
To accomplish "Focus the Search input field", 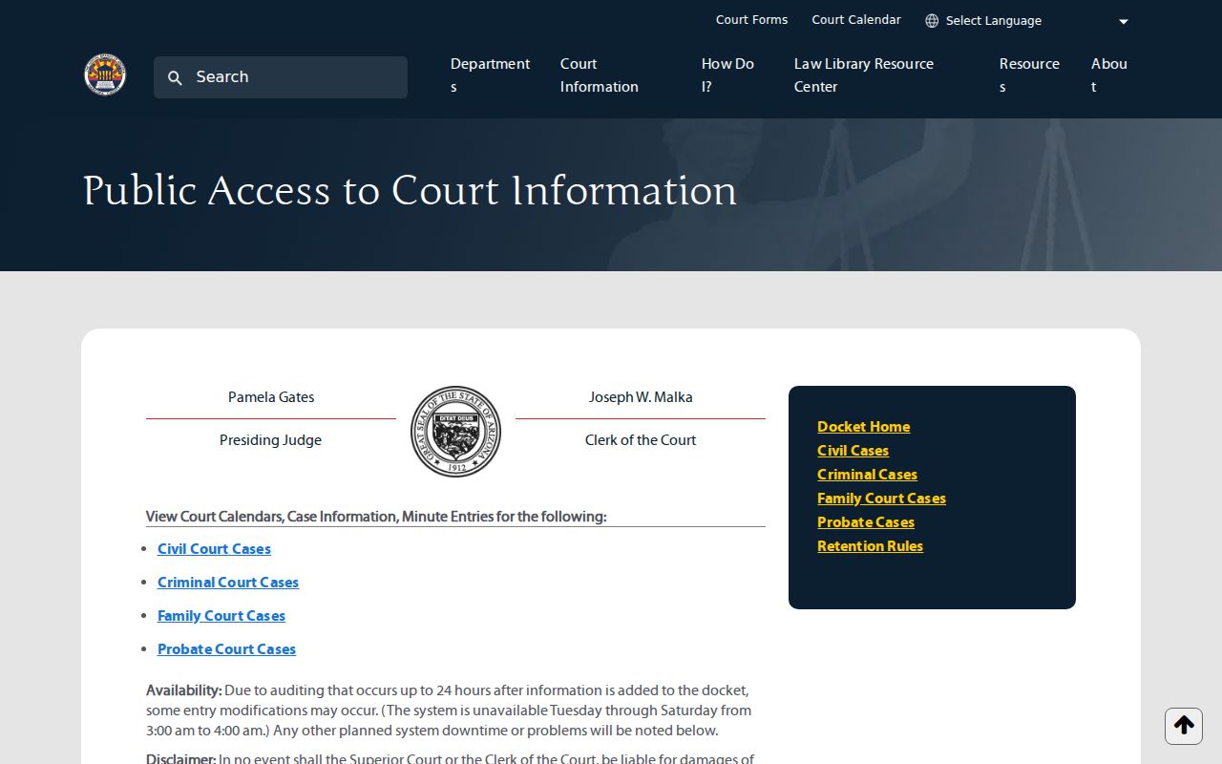I will [x=281, y=77].
